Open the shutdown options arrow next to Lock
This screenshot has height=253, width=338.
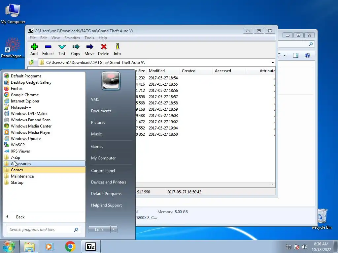tap(114, 230)
